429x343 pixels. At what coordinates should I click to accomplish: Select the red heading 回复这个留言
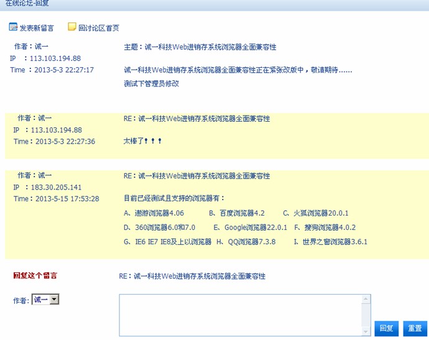[x=35, y=275]
